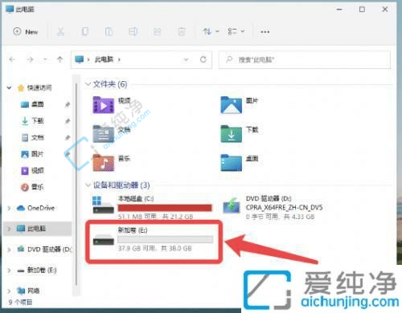Select the 视频 folder icon
This screenshot has width=402, height=313.
tap(104, 105)
